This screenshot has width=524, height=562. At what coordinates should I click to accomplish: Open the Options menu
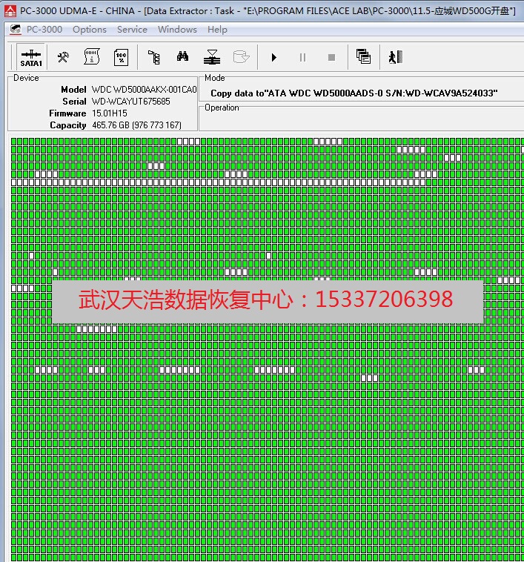[x=90, y=30]
